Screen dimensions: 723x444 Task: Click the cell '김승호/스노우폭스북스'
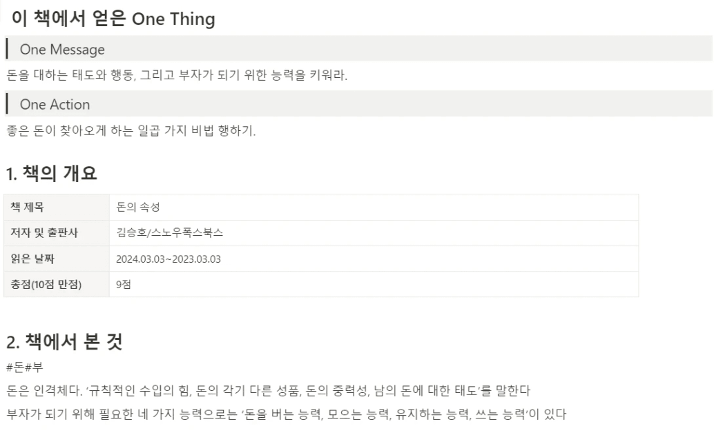[374, 233]
